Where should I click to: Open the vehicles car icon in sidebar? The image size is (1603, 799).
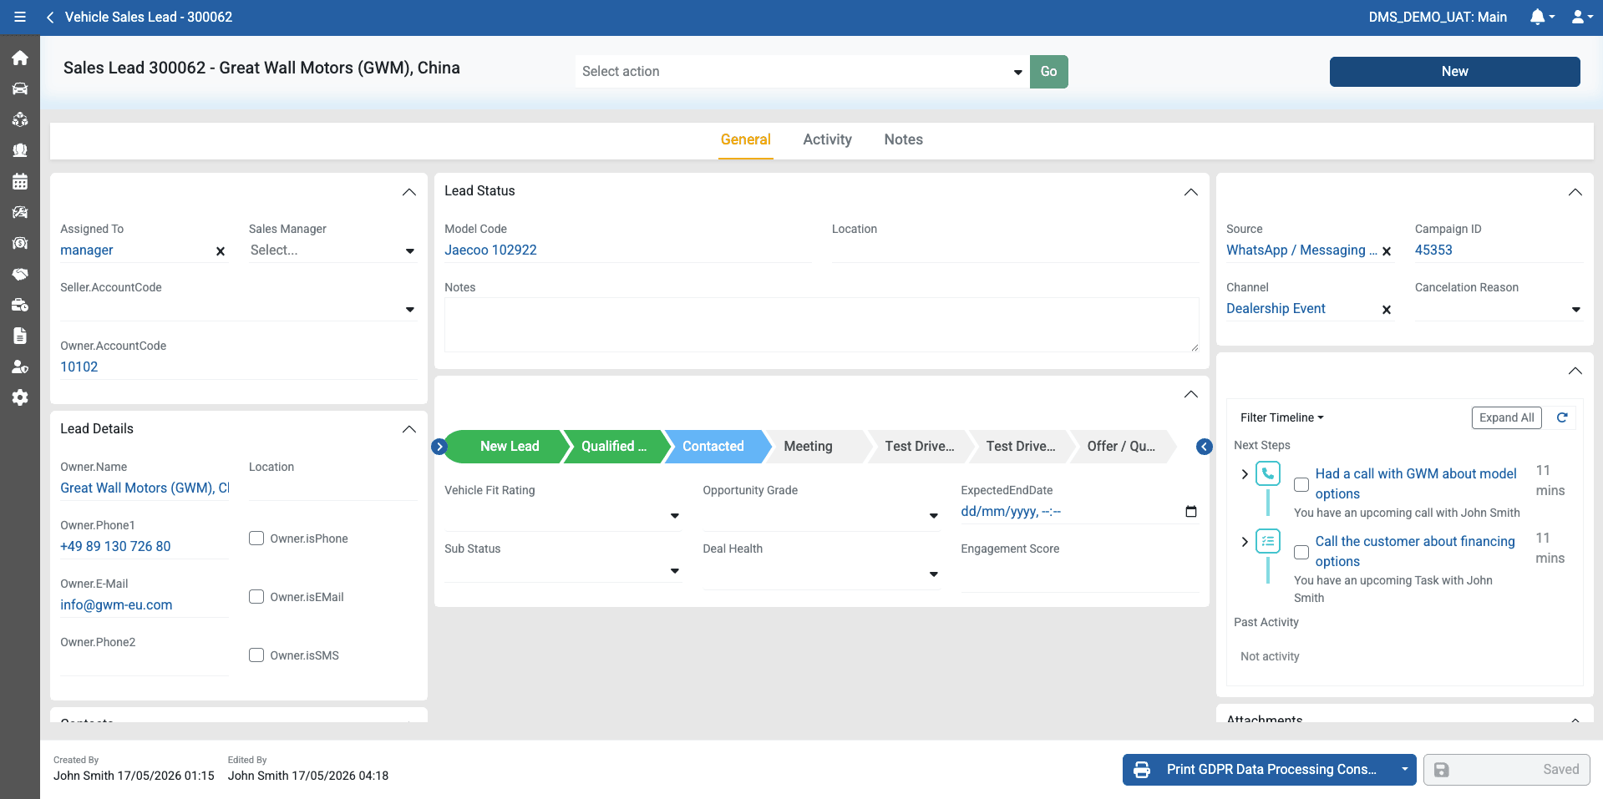click(20, 88)
